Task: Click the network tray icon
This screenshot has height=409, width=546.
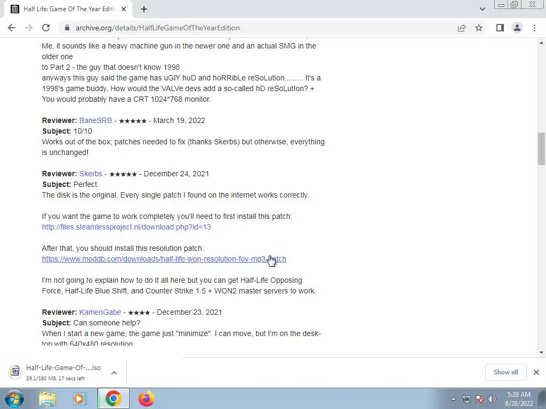Action: pyautogui.click(x=466, y=399)
